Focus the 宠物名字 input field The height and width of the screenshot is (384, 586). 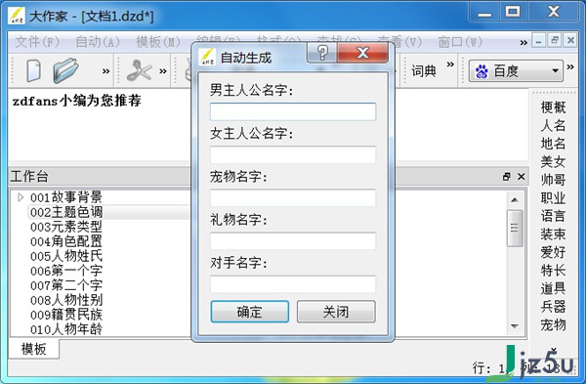[x=293, y=197]
